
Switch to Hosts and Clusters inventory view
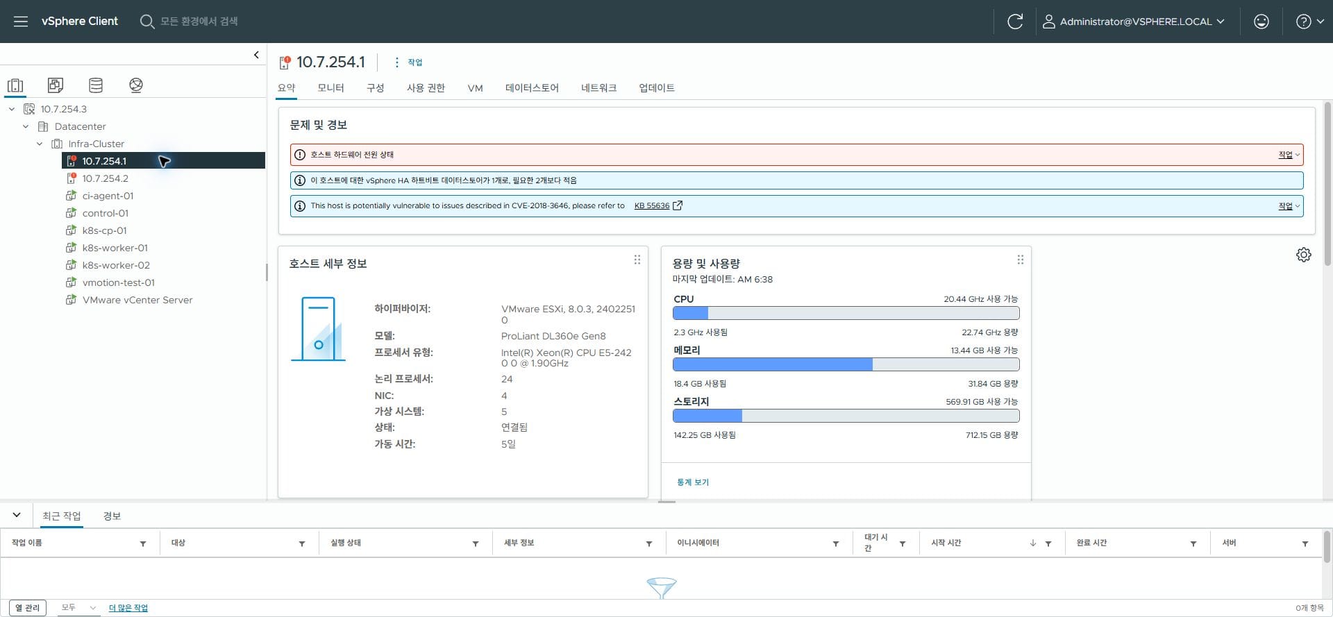coord(15,85)
